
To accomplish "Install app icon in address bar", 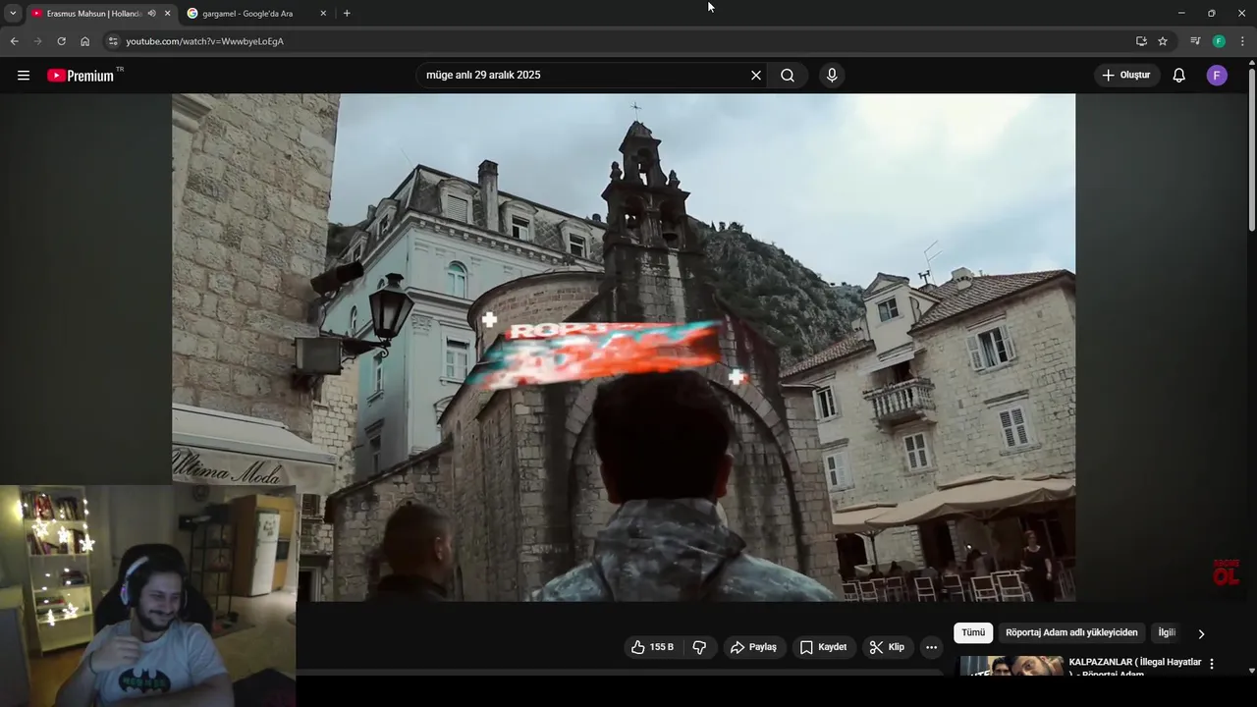I will [x=1141, y=41].
